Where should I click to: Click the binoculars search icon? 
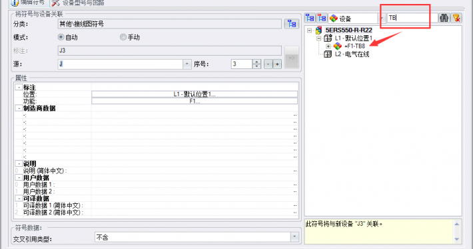click(x=444, y=18)
